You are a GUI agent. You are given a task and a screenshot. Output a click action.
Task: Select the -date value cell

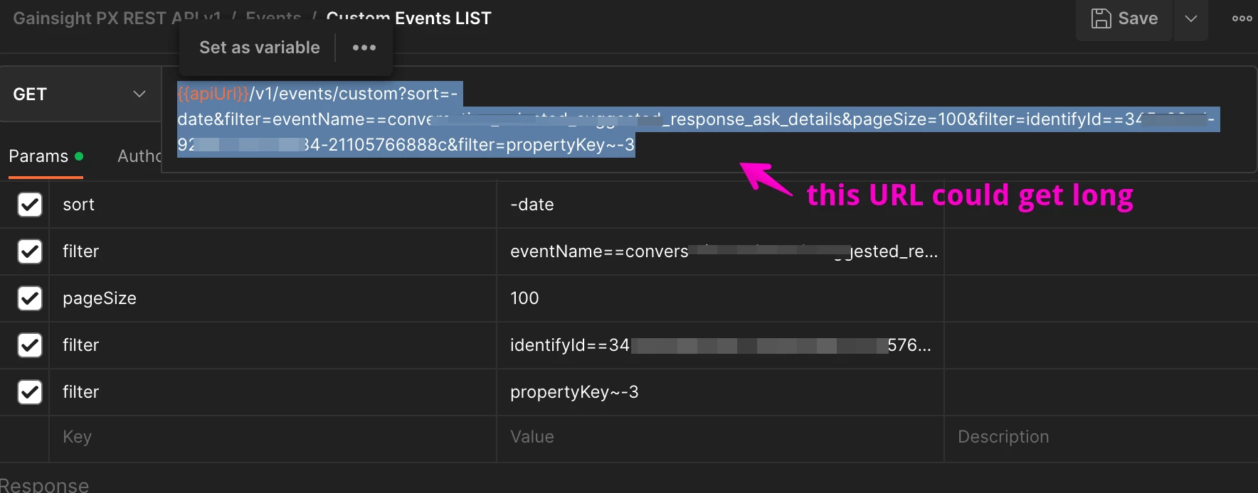tap(720, 205)
